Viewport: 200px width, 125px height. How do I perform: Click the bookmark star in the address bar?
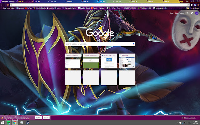[188, 5]
